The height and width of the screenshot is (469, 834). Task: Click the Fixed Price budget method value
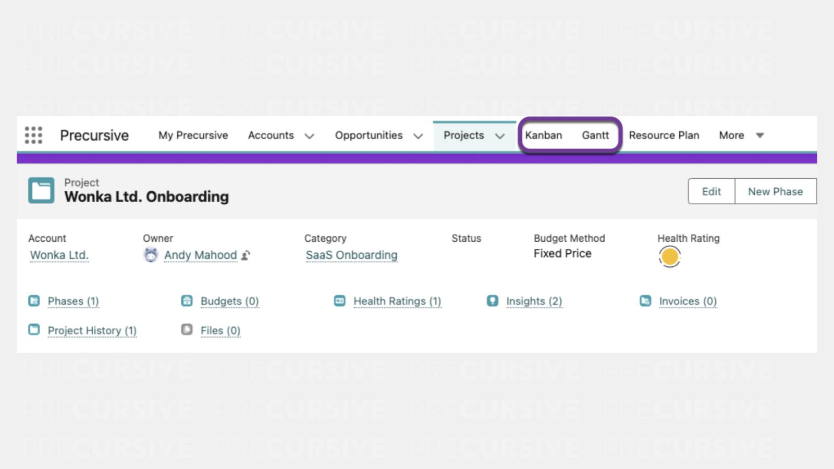[562, 253]
